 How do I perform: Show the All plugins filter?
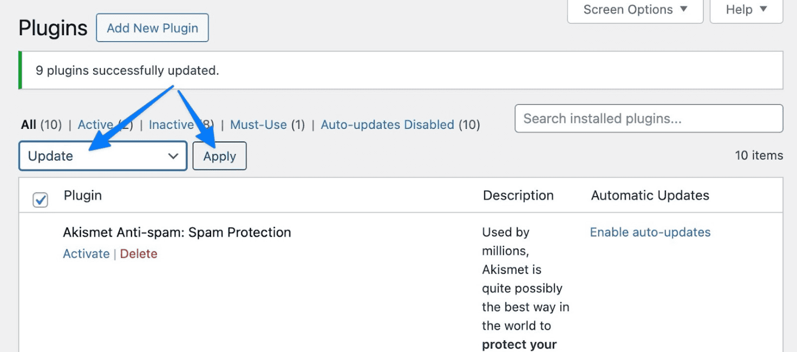[28, 125]
